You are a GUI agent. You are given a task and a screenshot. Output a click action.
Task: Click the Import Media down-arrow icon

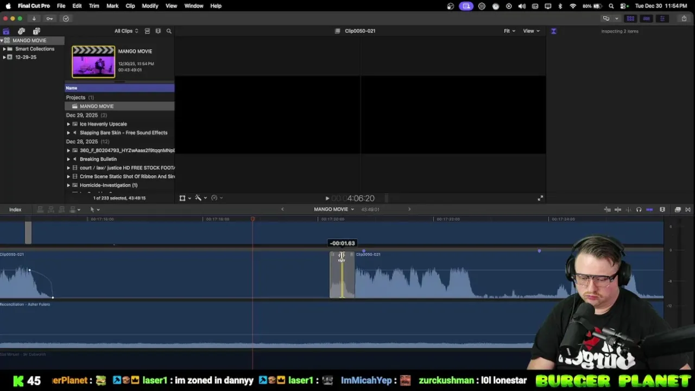click(x=34, y=18)
